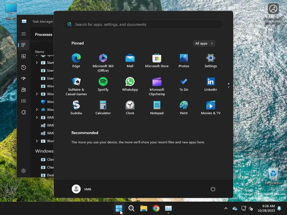Launch Solitaire & Casual Games
The height and width of the screenshot is (215, 287).
click(x=76, y=87)
